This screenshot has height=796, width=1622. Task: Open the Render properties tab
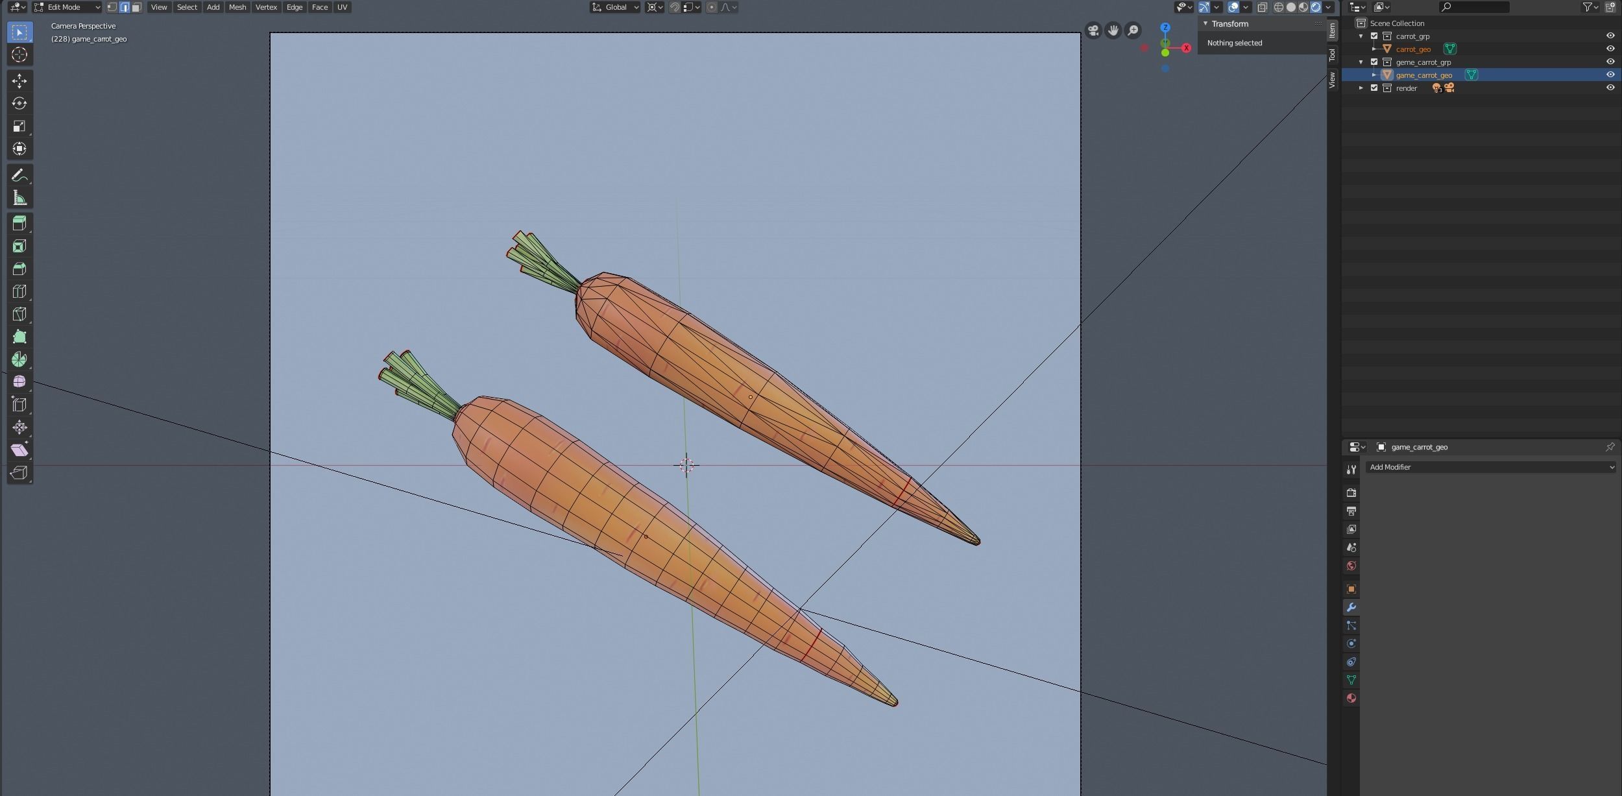point(1351,493)
